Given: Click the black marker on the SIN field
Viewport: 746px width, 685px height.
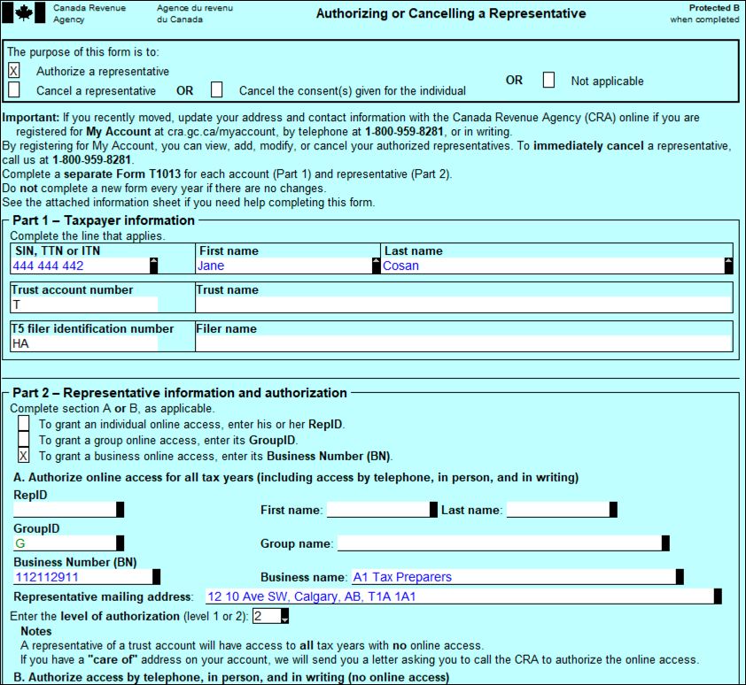Looking at the screenshot, I should point(153,266).
